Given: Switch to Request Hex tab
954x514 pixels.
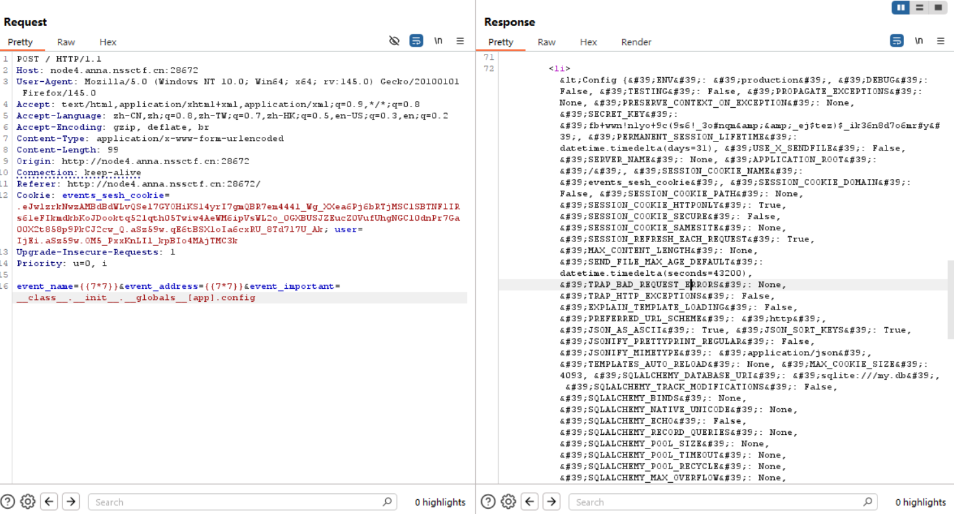Looking at the screenshot, I should 108,42.
